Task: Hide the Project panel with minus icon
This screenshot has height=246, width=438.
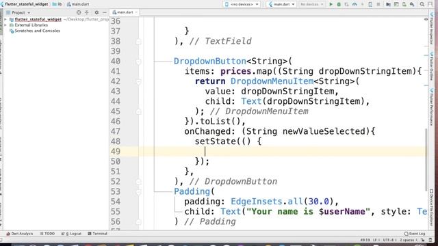Action: 105,12
